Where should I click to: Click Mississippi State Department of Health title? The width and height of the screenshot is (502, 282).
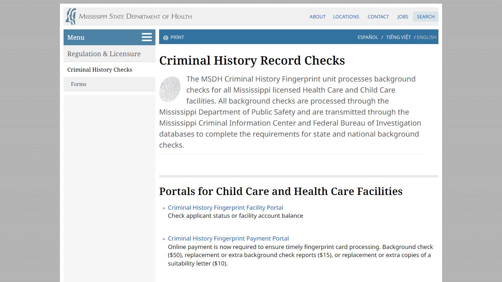coord(135,17)
